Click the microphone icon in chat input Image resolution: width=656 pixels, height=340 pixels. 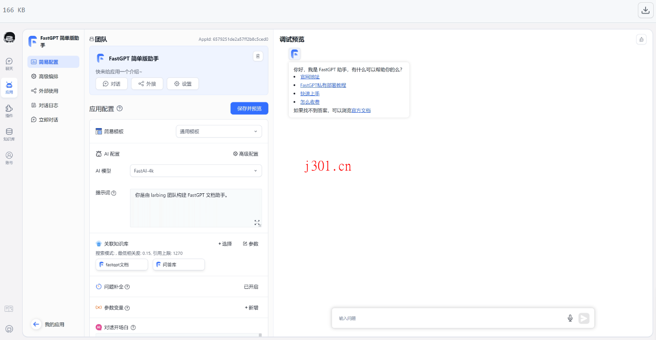[x=570, y=318]
